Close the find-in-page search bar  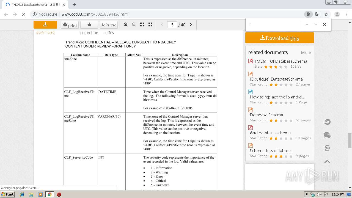[324, 24]
